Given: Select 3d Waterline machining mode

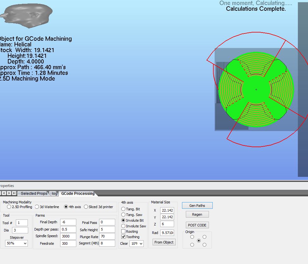Looking at the screenshot, I should (x=37, y=207).
